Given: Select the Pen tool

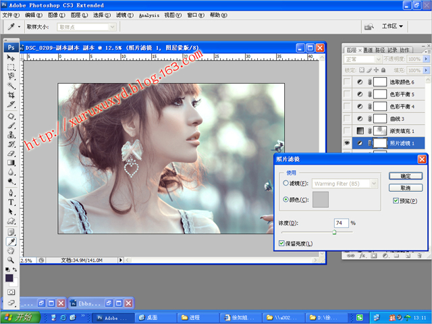Looking at the screenshot, I should coord(11,192).
